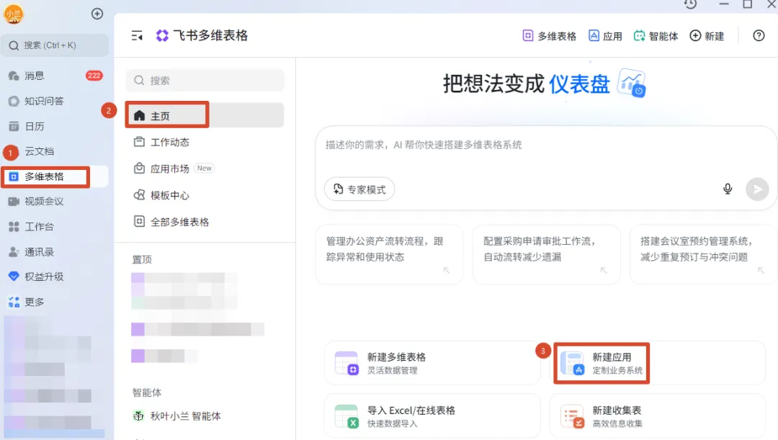Open 通讯录 contacts in the sidebar
This screenshot has height=440, width=778.
point(55,252)
